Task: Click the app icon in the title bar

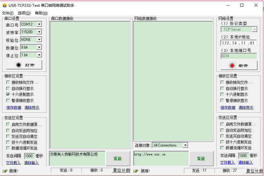Action: 5,6
